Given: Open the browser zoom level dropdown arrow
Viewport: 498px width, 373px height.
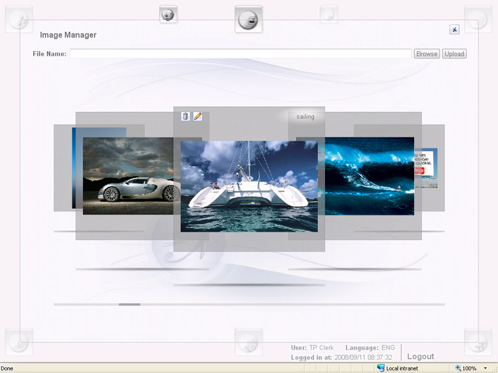Looking at the screenshot, I should coord(485,368).
